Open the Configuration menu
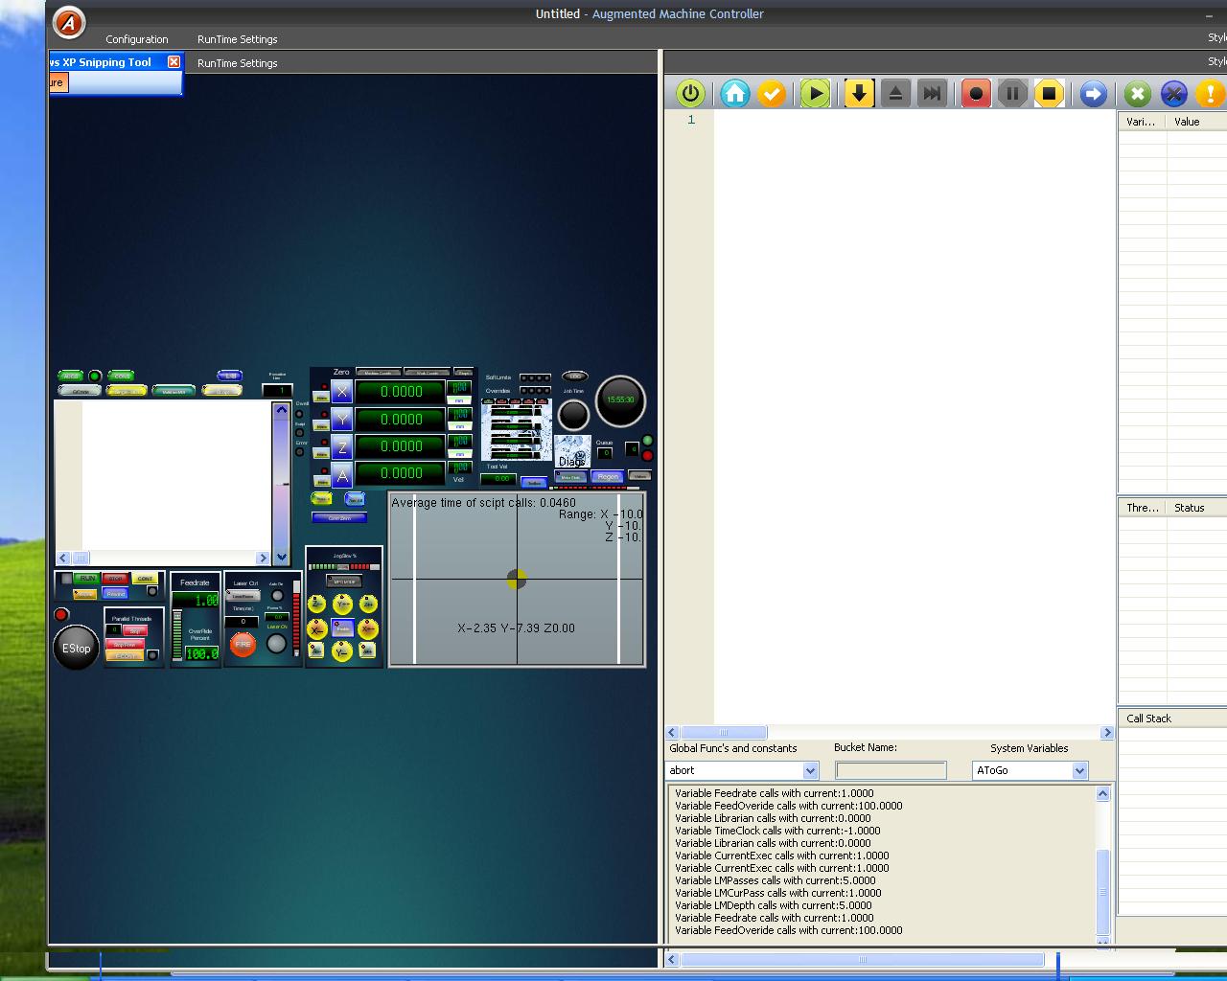 click(x=136, y=39)
